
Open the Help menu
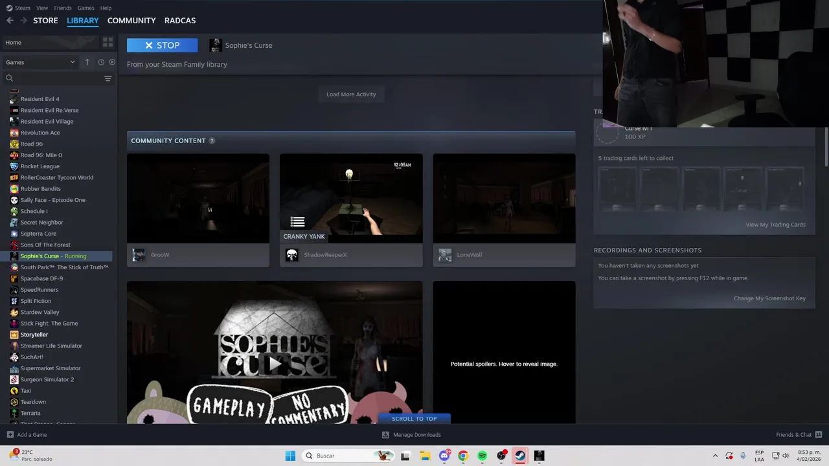coord(106,8)
